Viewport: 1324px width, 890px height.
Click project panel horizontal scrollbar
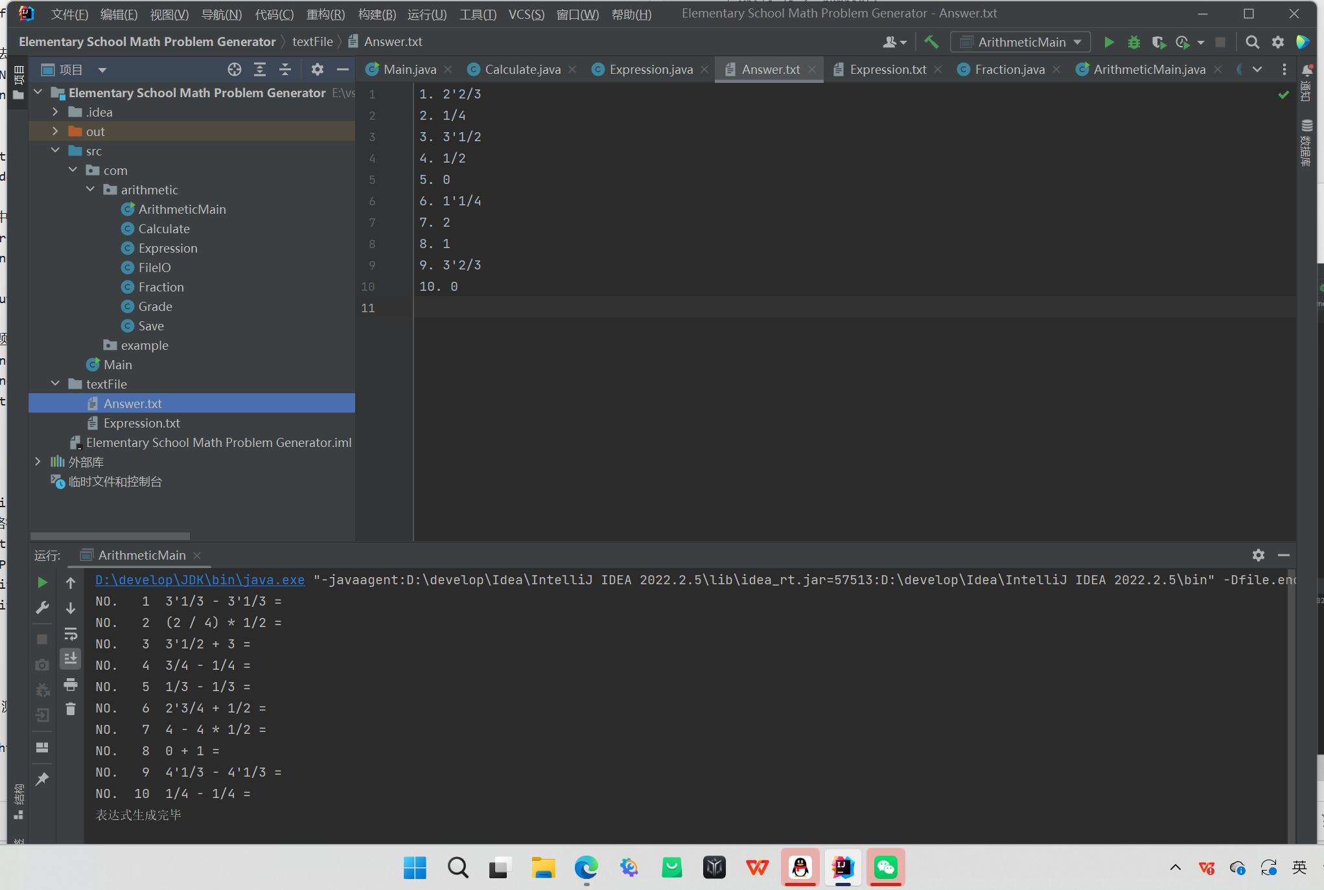[x=110, y=536]
